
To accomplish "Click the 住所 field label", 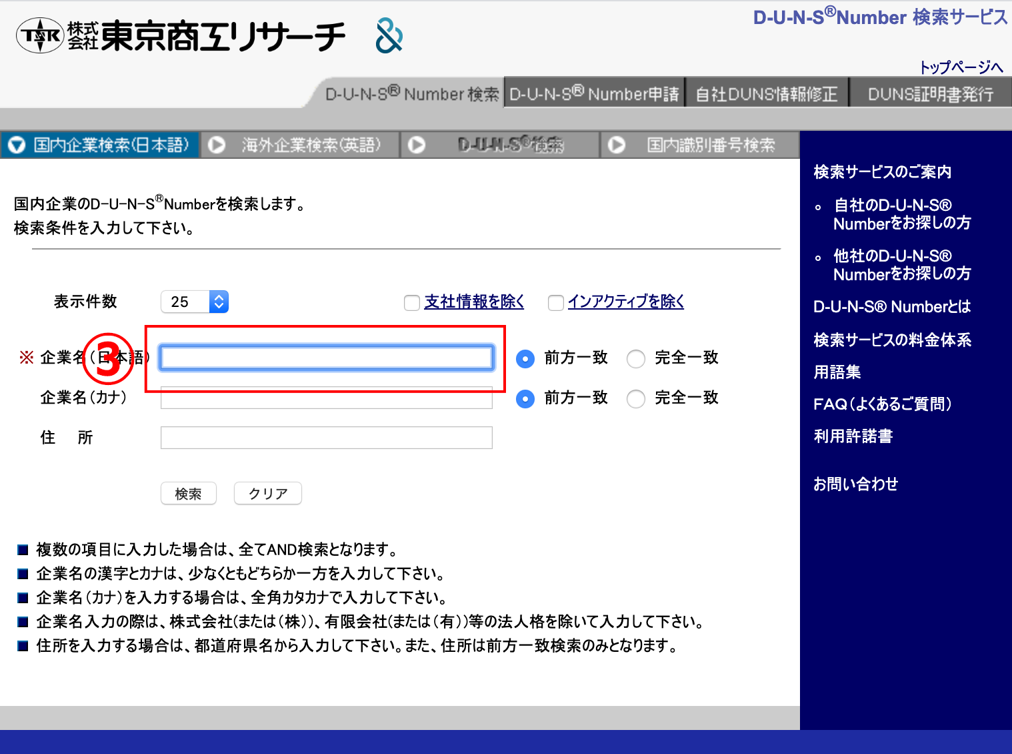I will pyautogui.click(x=67, y=438).
